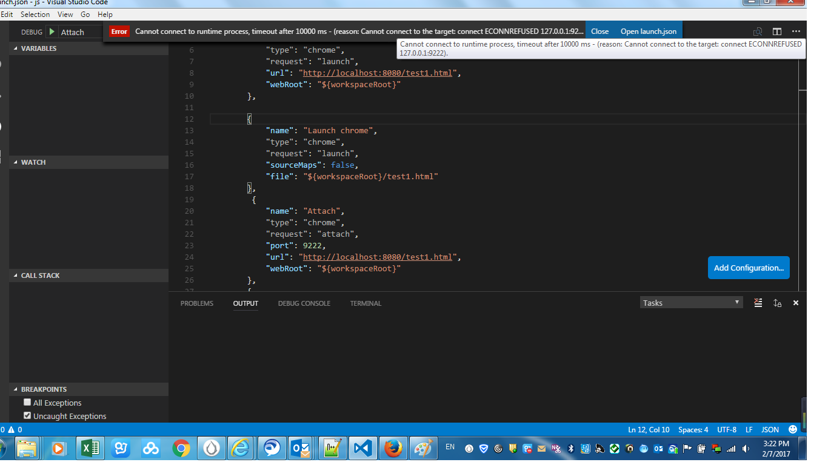828x465 pixels.
Task: Close the error notification
Action: click(599, 31)
